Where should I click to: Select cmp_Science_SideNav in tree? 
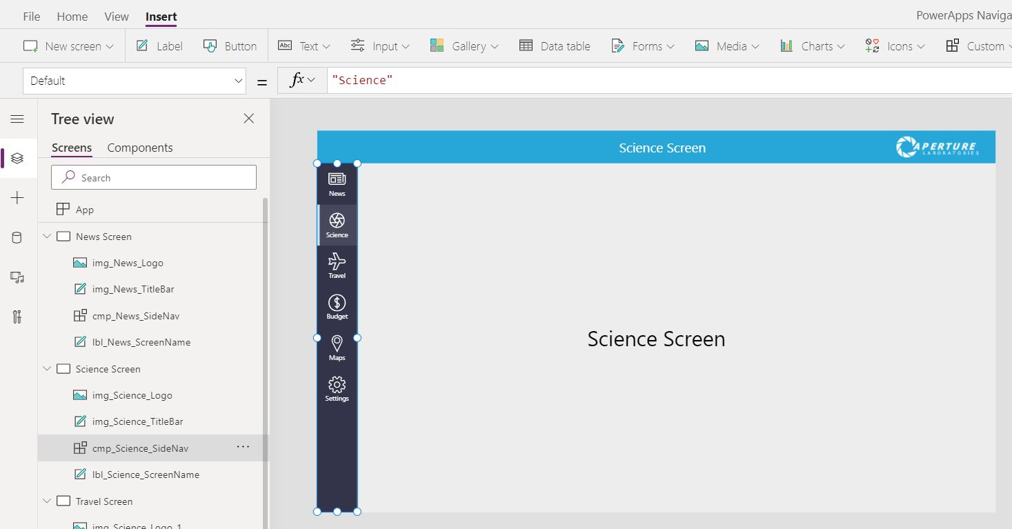[x=140, y=448]
